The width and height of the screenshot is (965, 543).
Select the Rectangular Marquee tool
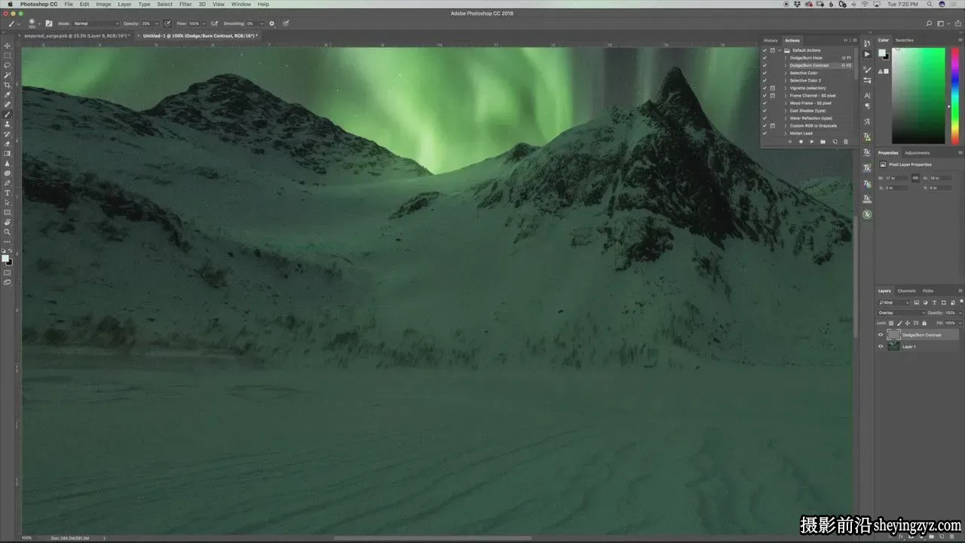tap(8, 56)
